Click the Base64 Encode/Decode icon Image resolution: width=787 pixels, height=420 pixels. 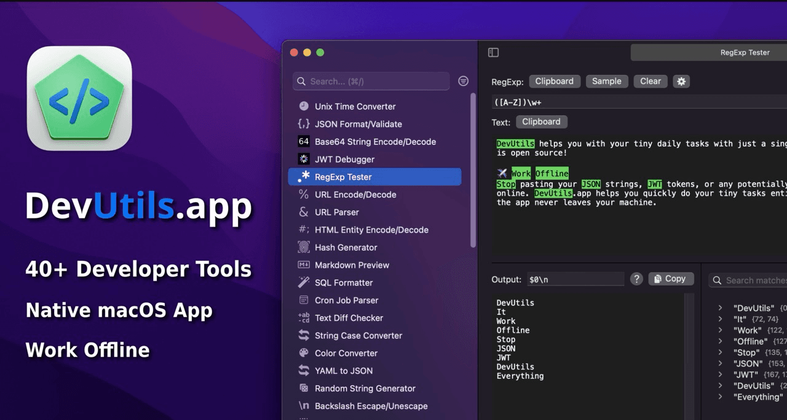point(304,141)
